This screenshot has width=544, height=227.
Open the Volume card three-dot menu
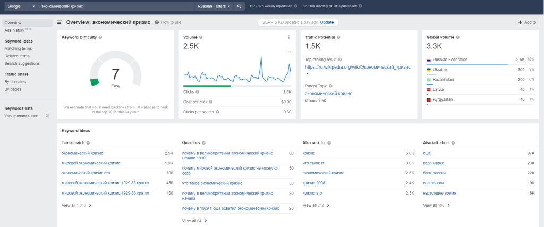[288, 37]
